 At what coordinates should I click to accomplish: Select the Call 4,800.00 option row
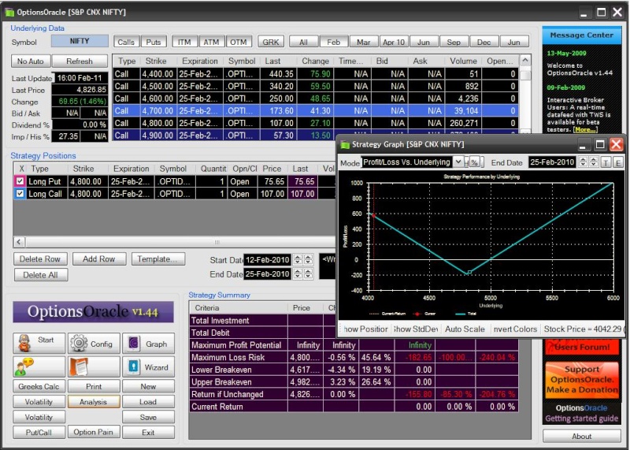pyautogui.click(x=316, y=123)
